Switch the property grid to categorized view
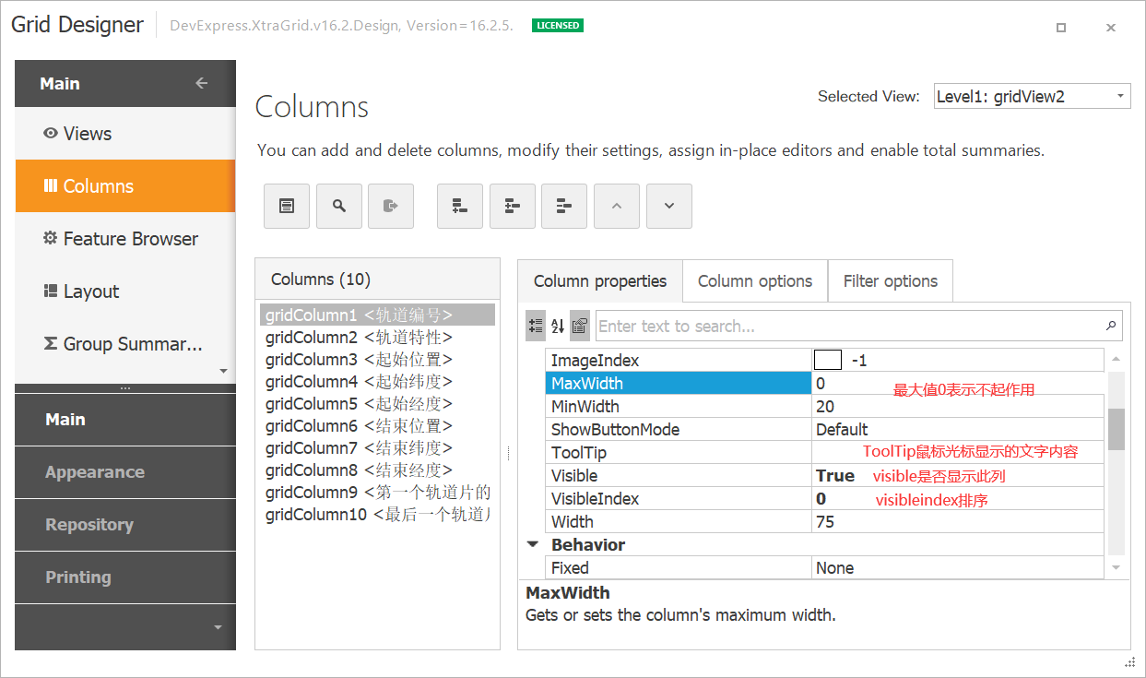The width and height of the screenshot is (1146, 678). [536, 326]
